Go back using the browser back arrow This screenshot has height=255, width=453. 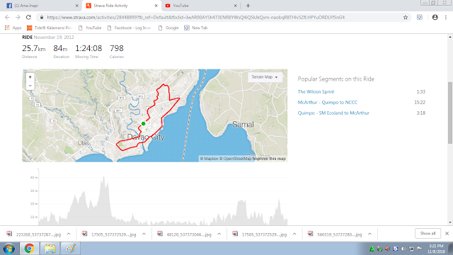tap(7, 17)
